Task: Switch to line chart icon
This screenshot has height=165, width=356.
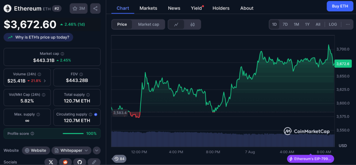Action: [176, 24]
